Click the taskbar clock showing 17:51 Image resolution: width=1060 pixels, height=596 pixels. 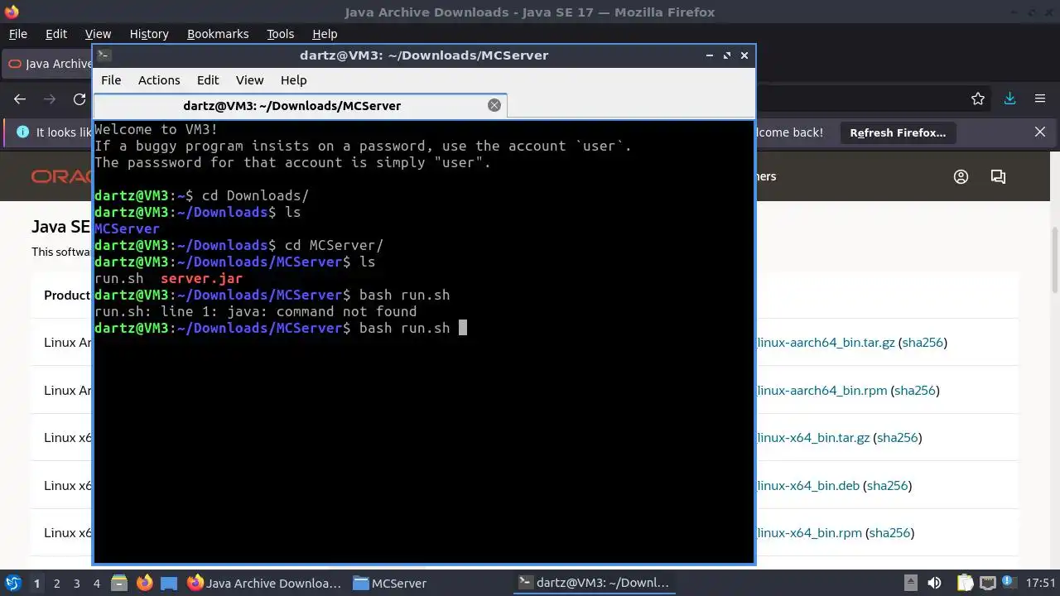point(1041,583)
